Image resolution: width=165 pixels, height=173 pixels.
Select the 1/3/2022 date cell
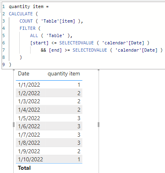[29, 101]
